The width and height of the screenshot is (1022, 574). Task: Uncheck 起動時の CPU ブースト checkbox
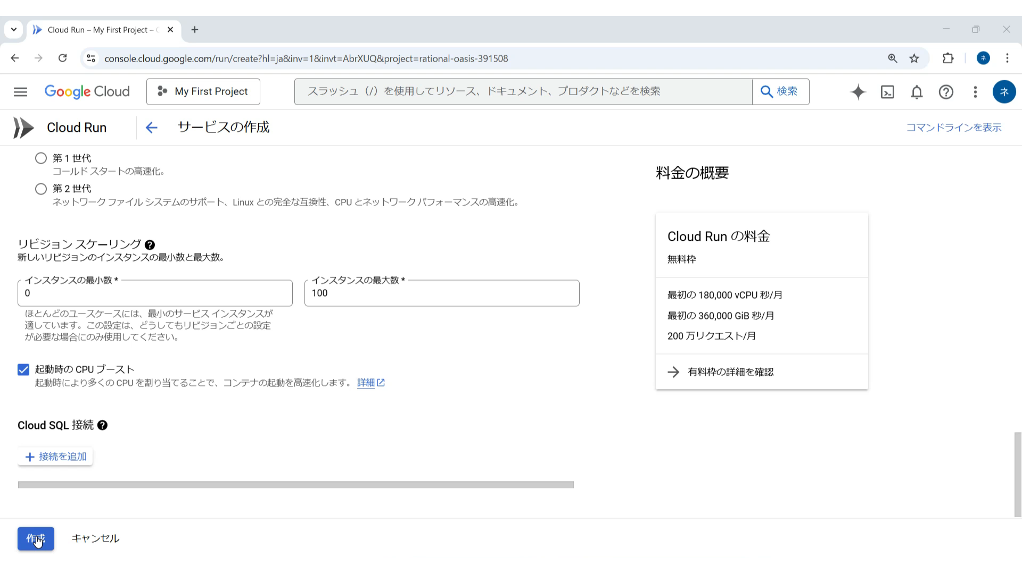23,370
